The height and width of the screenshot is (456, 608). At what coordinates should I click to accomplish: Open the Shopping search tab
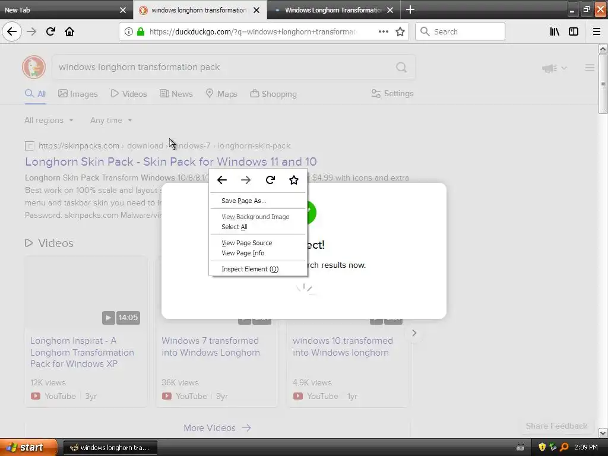pyautogui.click(x=273, y=94)
